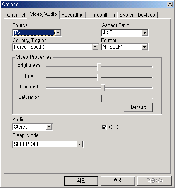Click the Saturation slider thumb
The width and height of the screenshot is (175, 188).
coord(100,98)
